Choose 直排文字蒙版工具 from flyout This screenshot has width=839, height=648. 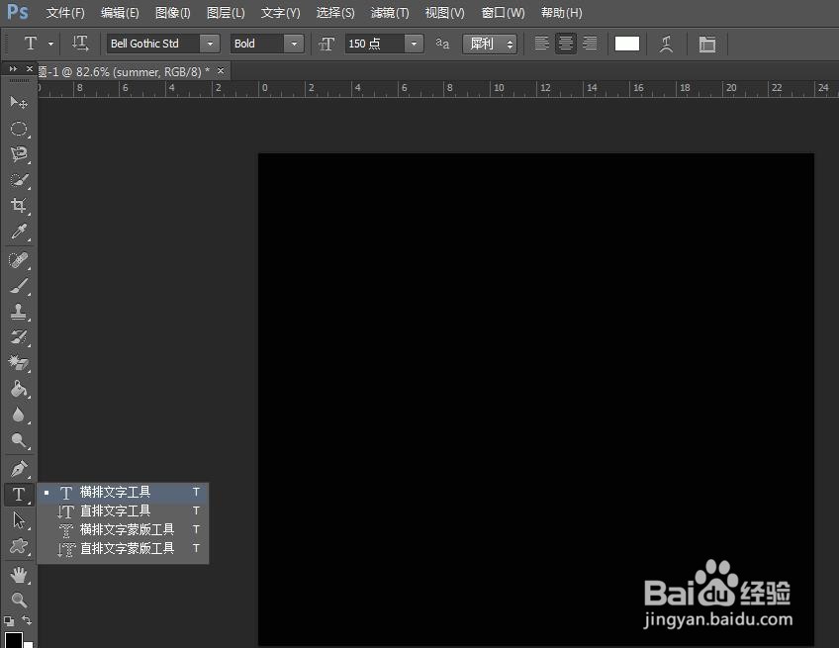(123, 548)
